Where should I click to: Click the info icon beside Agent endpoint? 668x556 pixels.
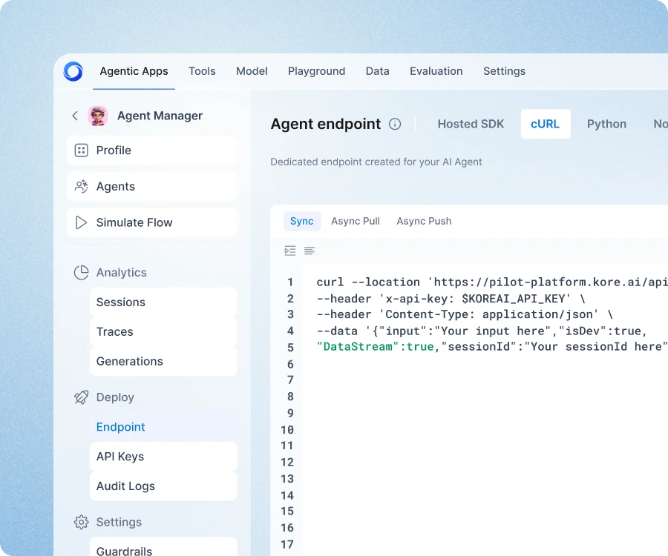pyautogui.click(x=395, y=124)
